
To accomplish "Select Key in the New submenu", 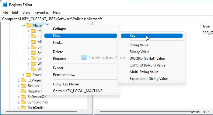I will pyautogui.click(x=152, y=36).
